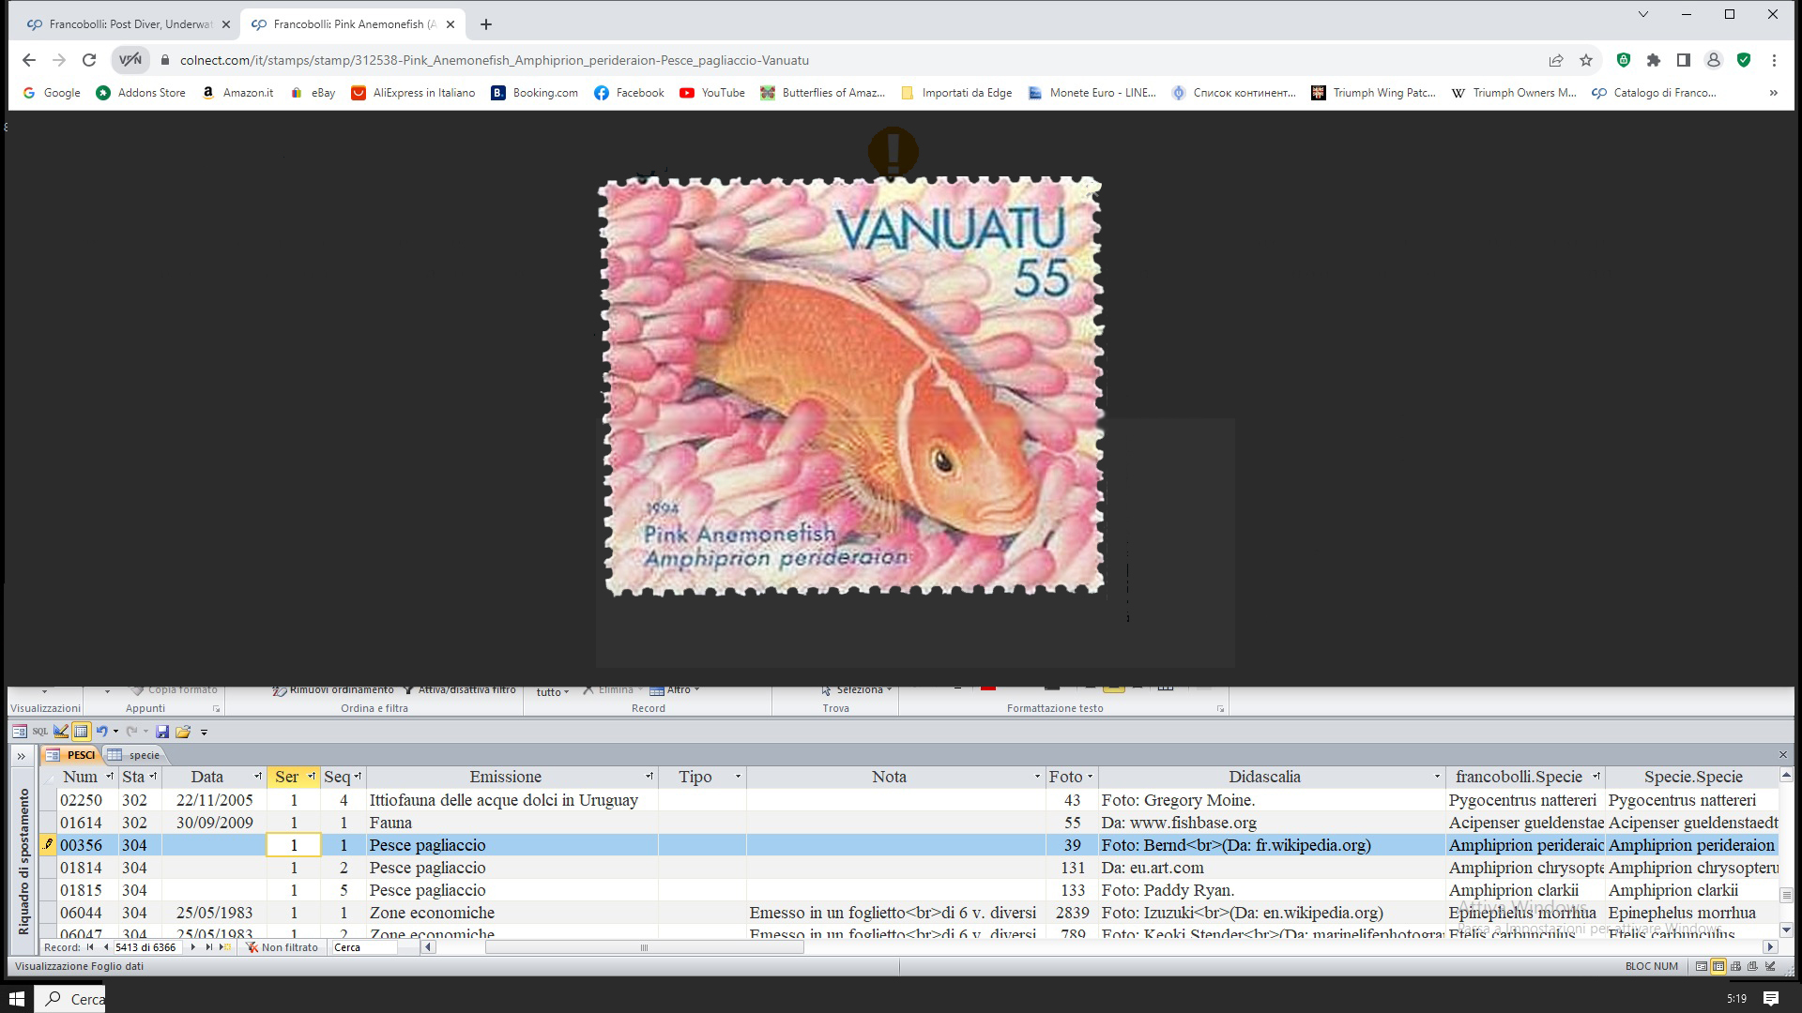
Task: Switch to PESCI tab
Action: [x=73, y=755]
